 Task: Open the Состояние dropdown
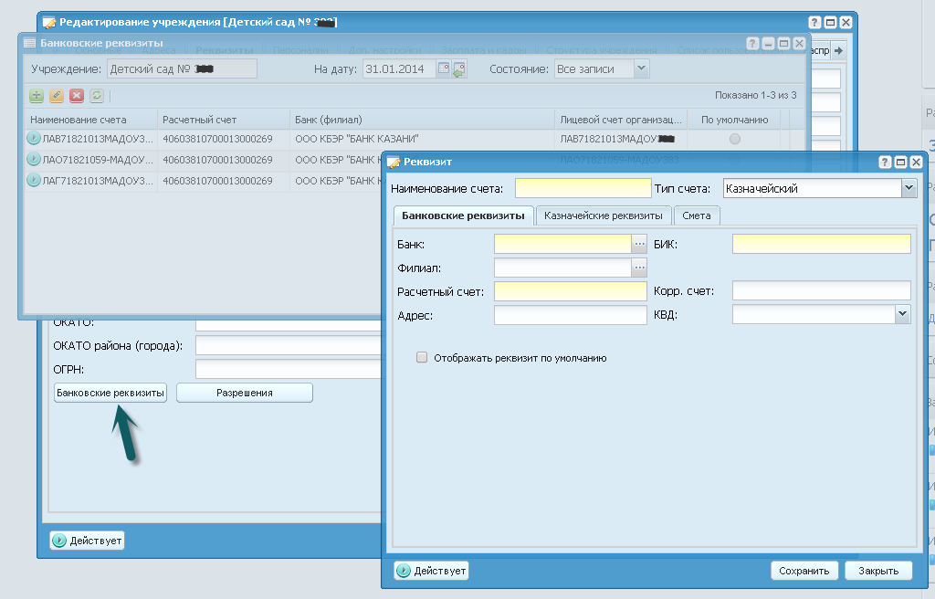(641, 68)
